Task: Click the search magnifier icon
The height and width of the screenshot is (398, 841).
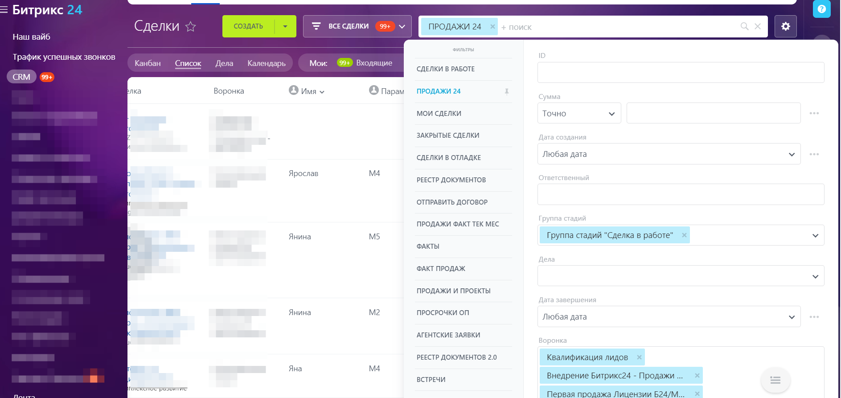Action: click(x=744, y=27)
